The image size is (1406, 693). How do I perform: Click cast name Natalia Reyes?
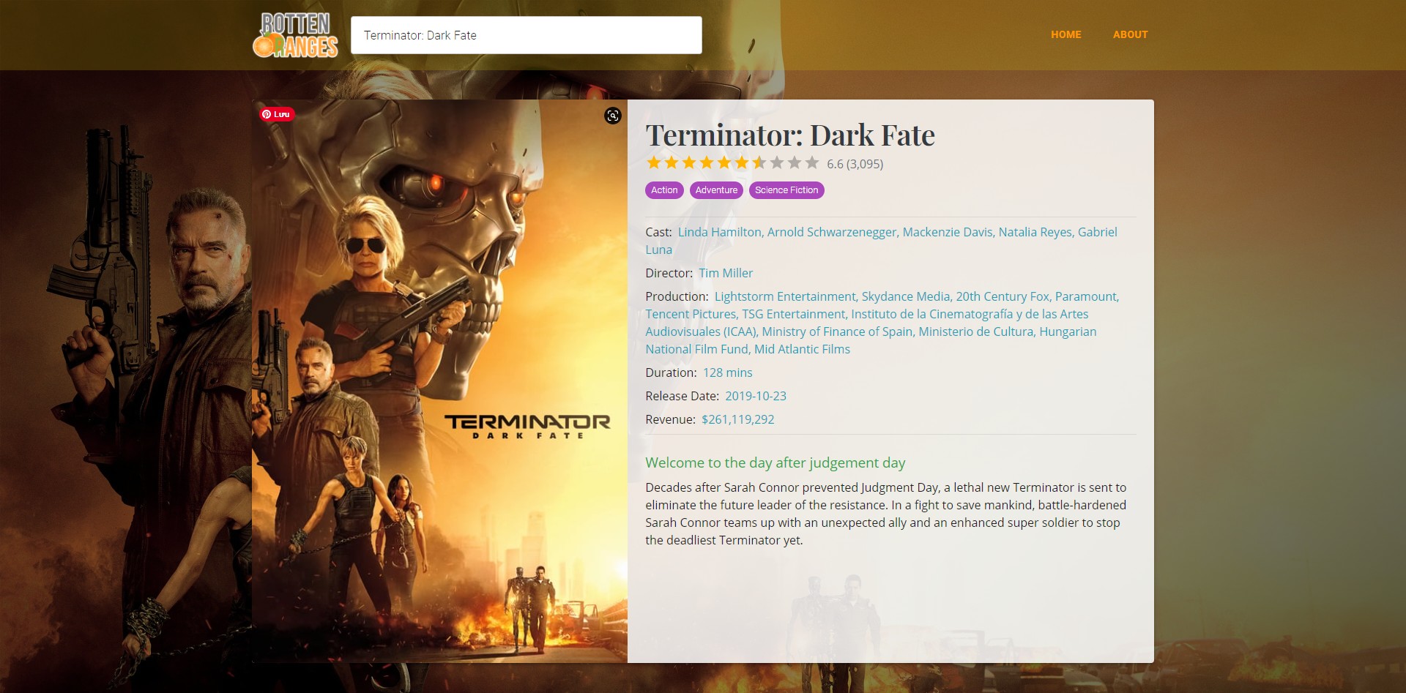(1035, 232)
